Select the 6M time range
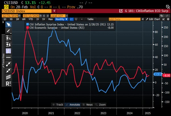Viewport: 171px width, 116px height. [24, 19]
